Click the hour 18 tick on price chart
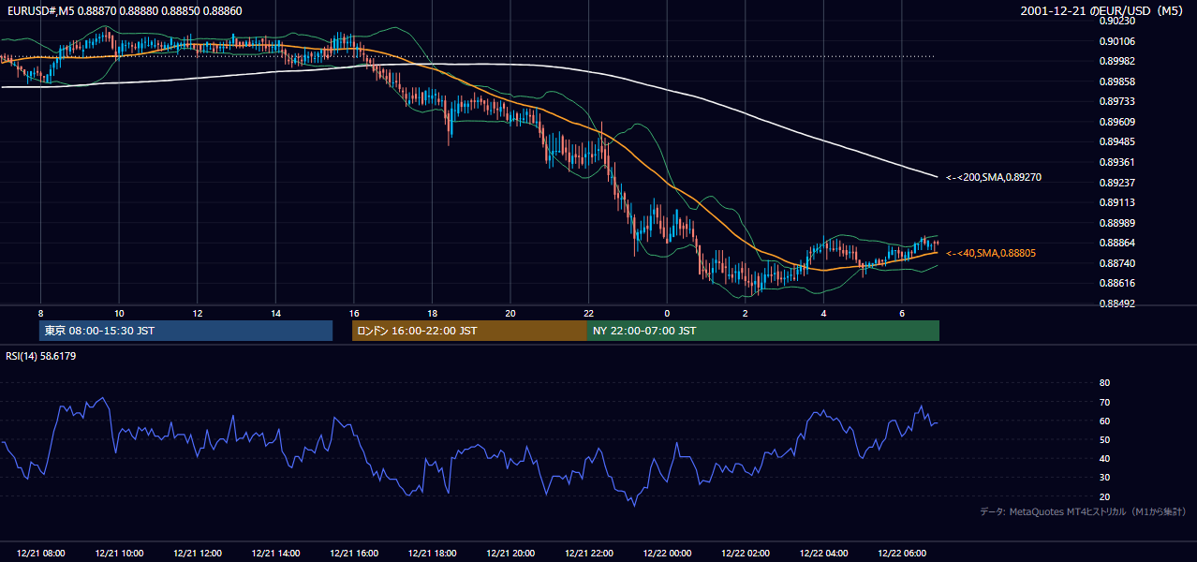The width and height of the screenshot is (1197, 562). tap(432, 313)
